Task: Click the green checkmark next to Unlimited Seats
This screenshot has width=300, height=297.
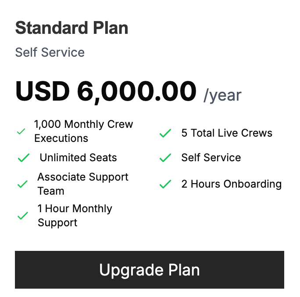Action: [23, 158]
